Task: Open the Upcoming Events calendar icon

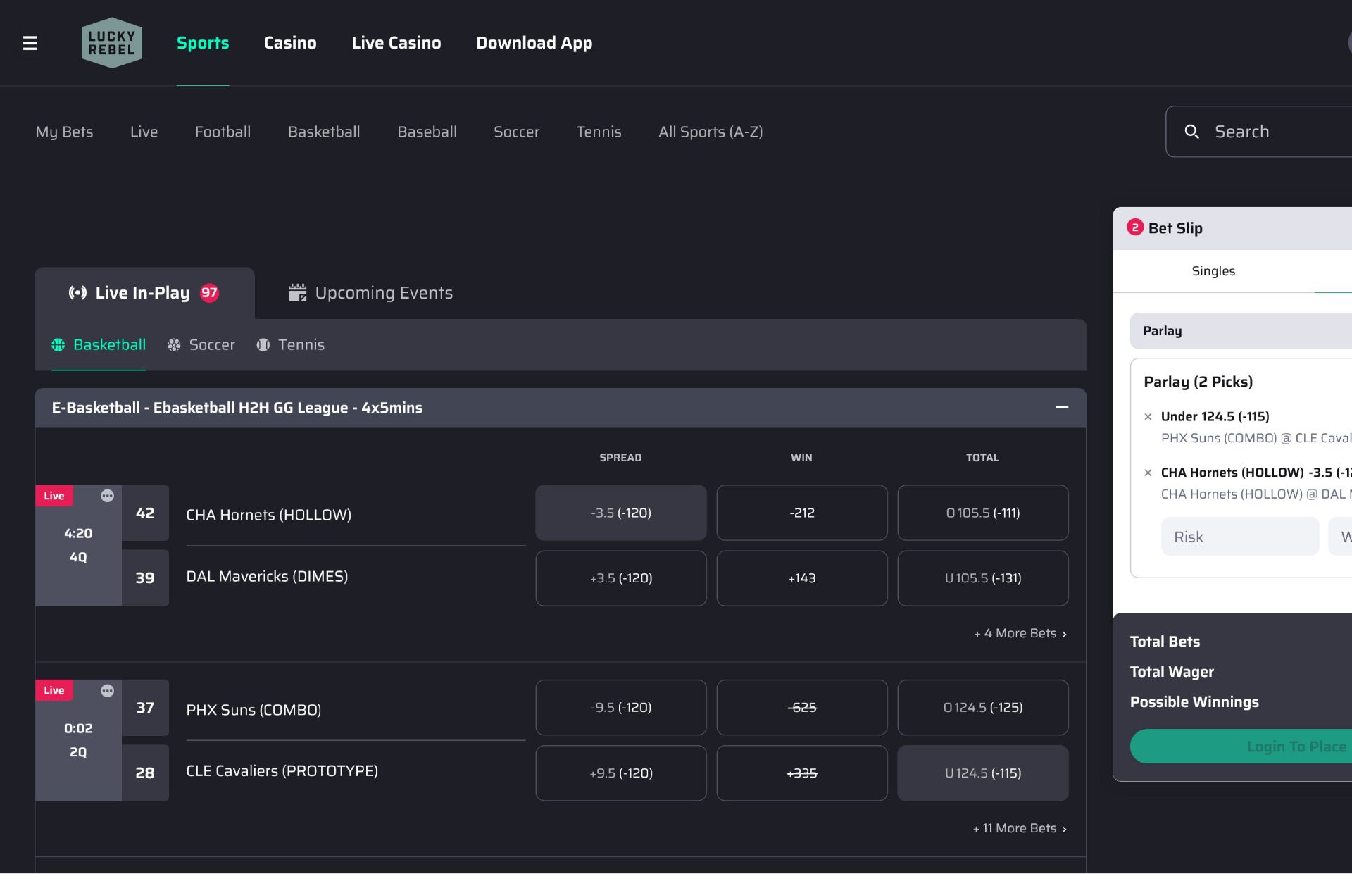Action: [297, 292]
